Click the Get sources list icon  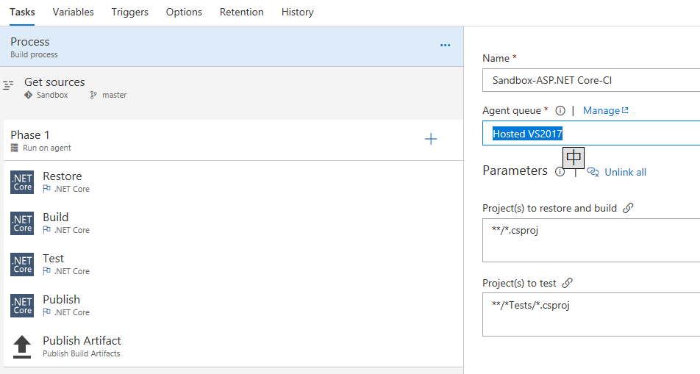[x=9, y=86]
